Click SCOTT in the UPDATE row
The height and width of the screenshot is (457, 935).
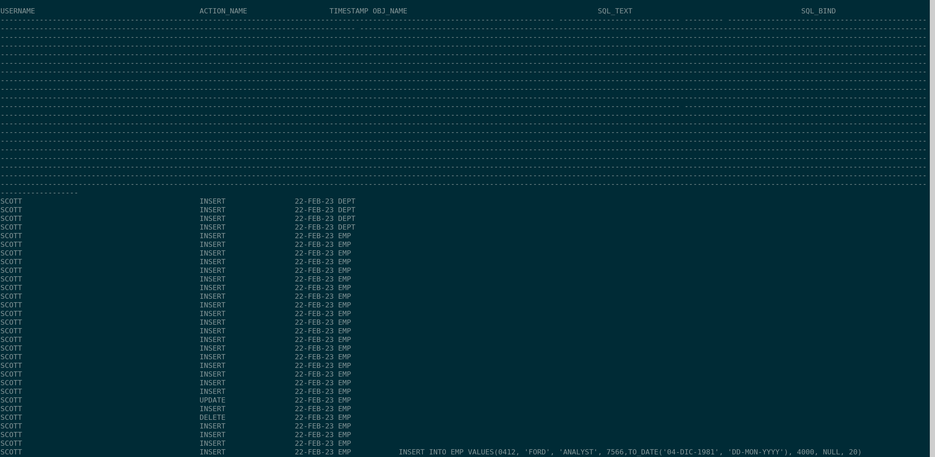click(x=11, y=400)
